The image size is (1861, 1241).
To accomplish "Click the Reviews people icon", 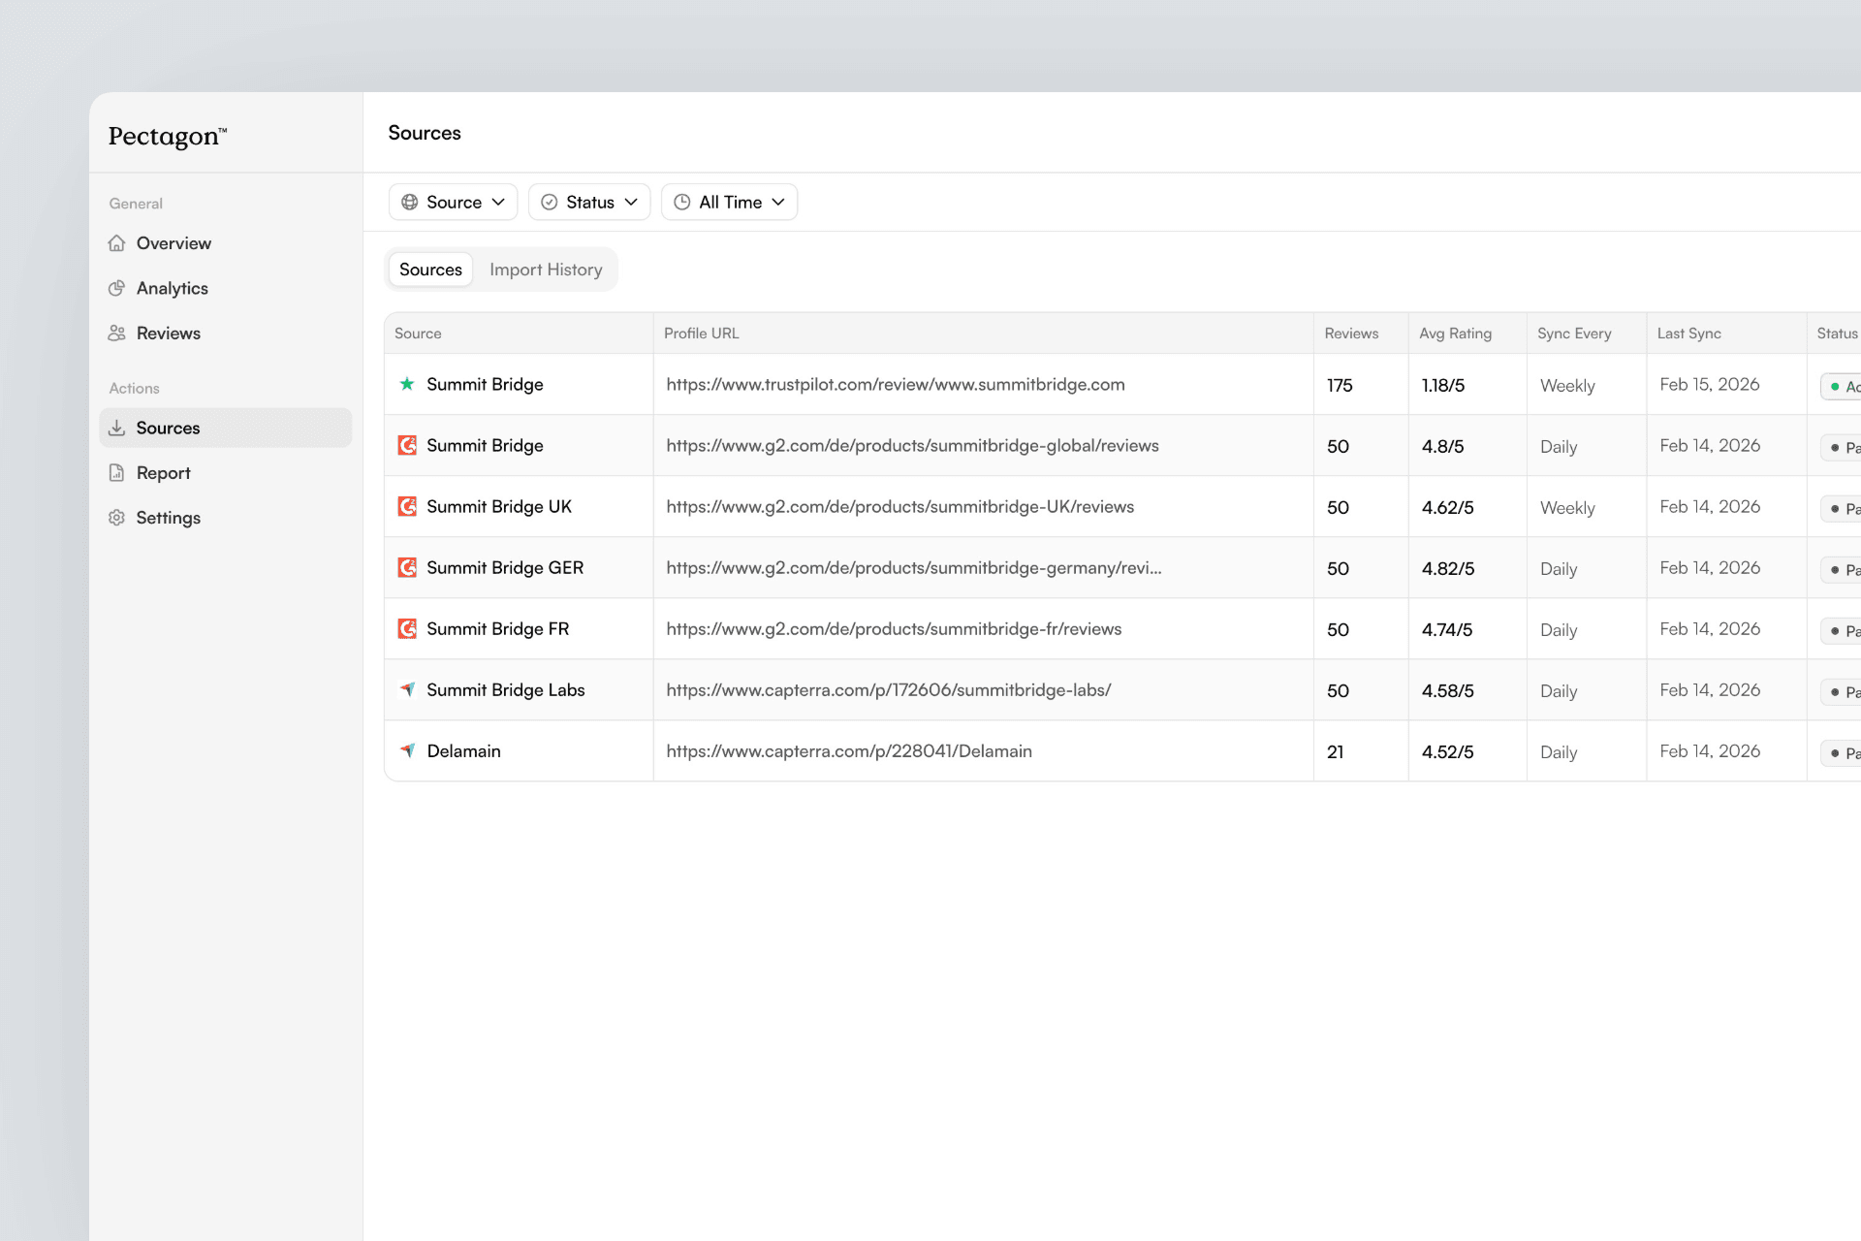I will pos(117,334).
